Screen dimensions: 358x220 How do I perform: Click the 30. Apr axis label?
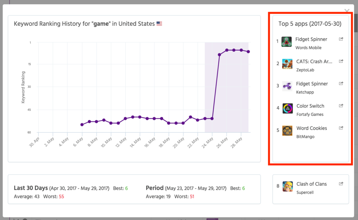(x=34, y=142)
